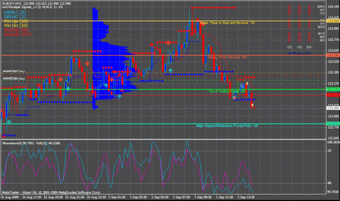The height and width of the screenshot is (201, 340).
Task: Click the H1 timeframe label
Action: [x=323, y=23]
